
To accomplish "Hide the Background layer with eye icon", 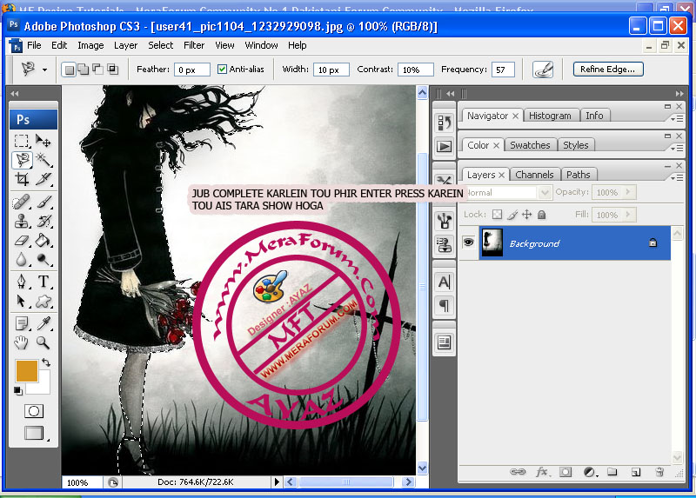I will click(468, 242).
